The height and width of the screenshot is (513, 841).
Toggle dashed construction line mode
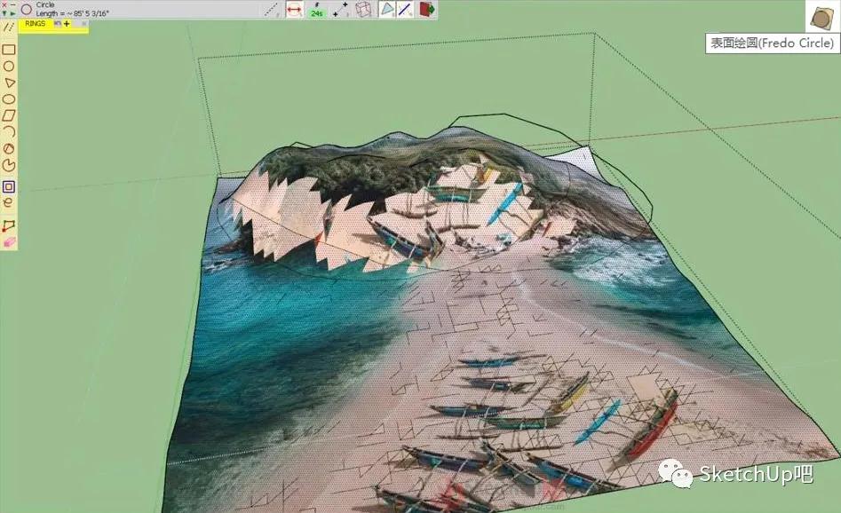(272, 10)
